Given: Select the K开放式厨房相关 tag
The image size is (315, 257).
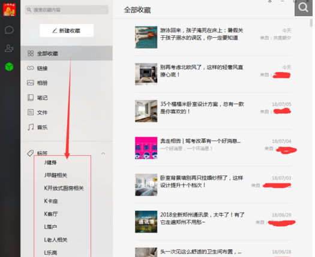Looking at the screenshot, I should click(64, 188).
